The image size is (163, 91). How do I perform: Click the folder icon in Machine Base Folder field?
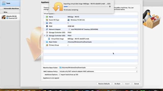(x=60, y=67)
